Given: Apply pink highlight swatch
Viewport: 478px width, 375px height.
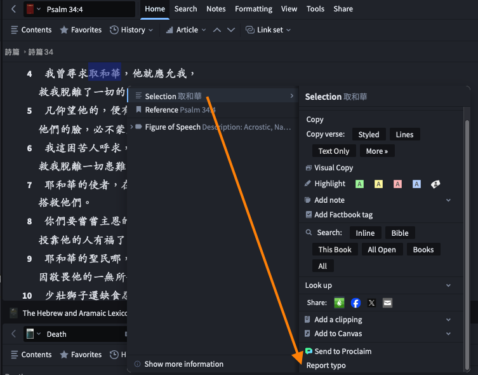Looking at the screenshot, I should click(397, 184).
